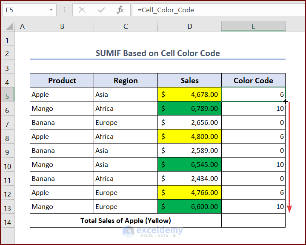
Task: Click the Enter checkmark in formula bar
Action: tap(101, 10)
